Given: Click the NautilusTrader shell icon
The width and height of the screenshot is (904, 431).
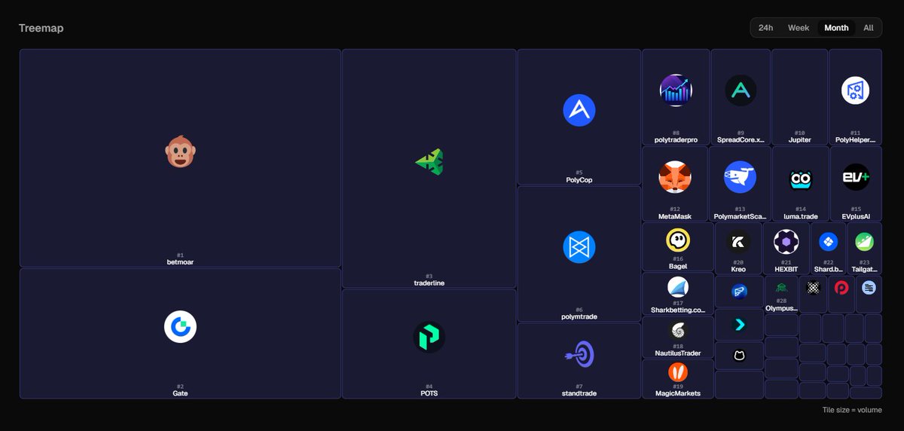Looking at the screenshot, I should tap(678, 330).
